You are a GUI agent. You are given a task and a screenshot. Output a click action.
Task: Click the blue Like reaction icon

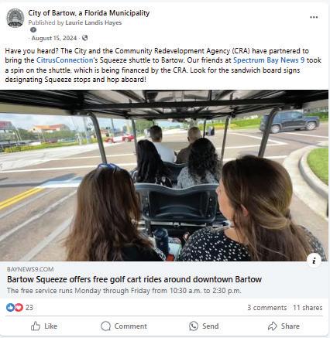click(x=10, y=307)
